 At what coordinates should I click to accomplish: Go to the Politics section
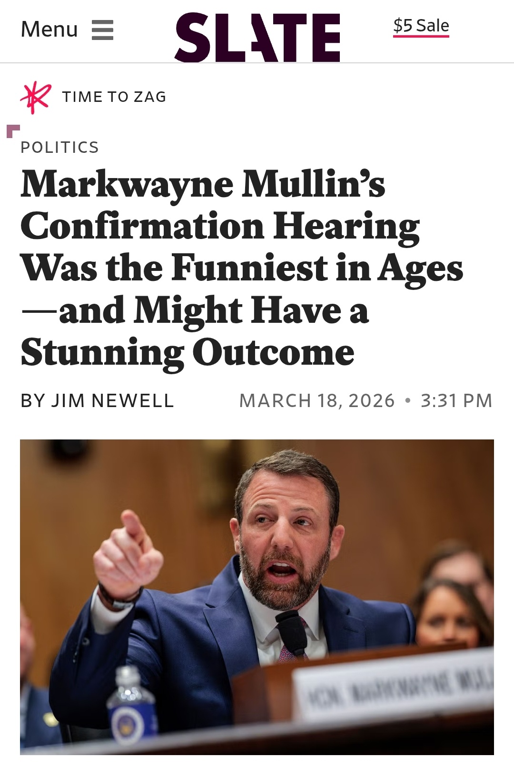coord(60,148)
